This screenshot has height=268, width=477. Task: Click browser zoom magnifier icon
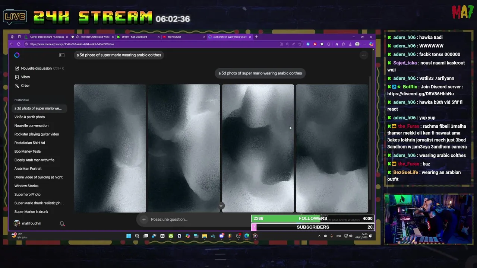(x=287, y=44)
